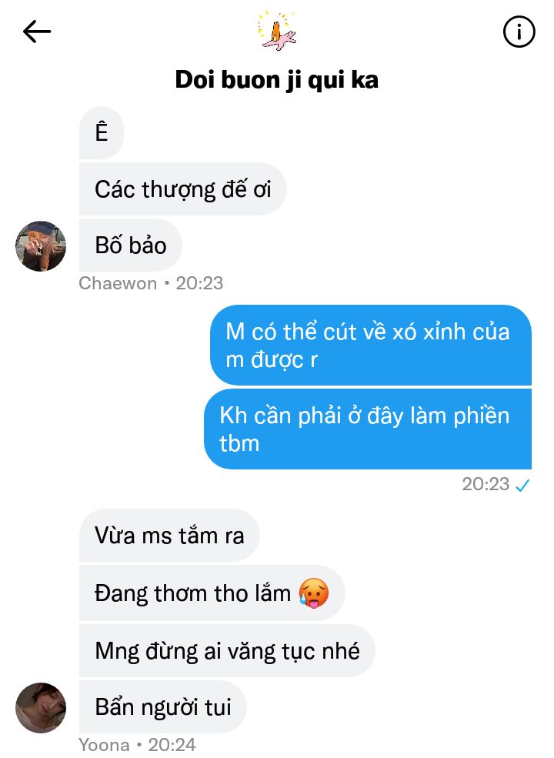Select the message "Mng đừng ai văng tục nhé"
Image resolution: width=554 pixels, height=758 pixels.
pos(227,651)
